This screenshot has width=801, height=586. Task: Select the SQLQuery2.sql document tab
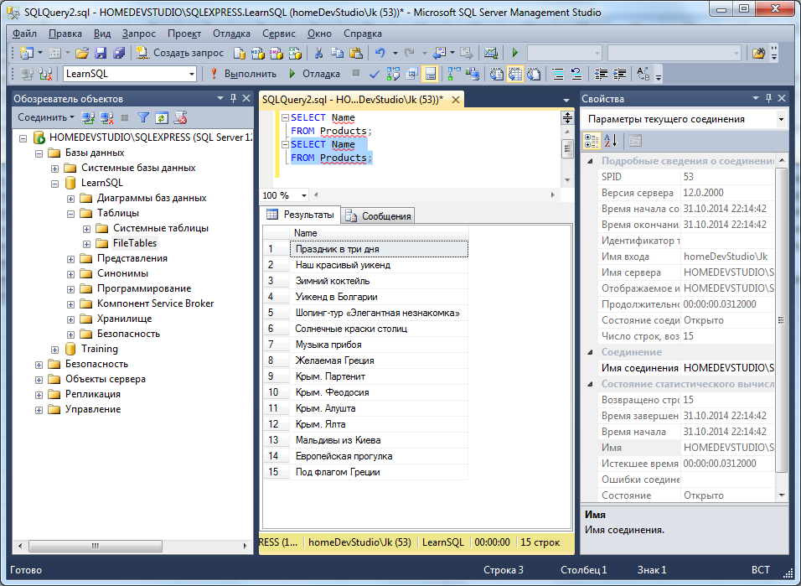353,100
